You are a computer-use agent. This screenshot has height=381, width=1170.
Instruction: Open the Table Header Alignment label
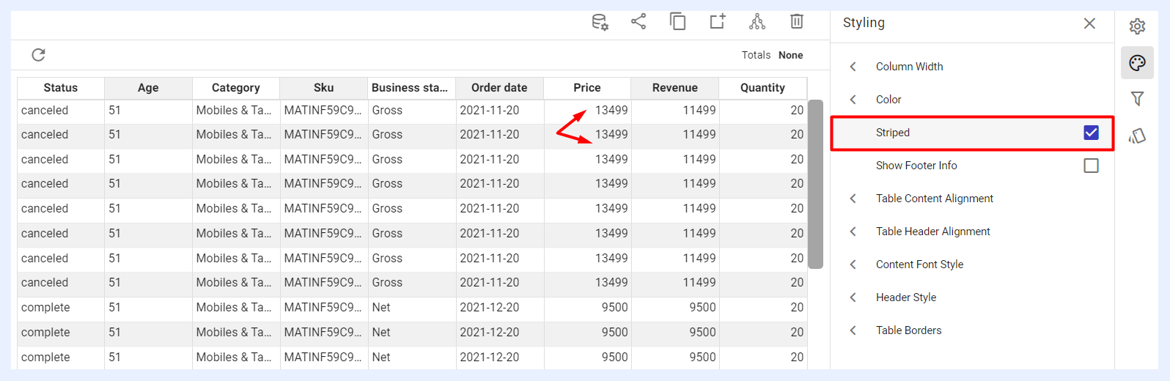[x=932, y=232]
